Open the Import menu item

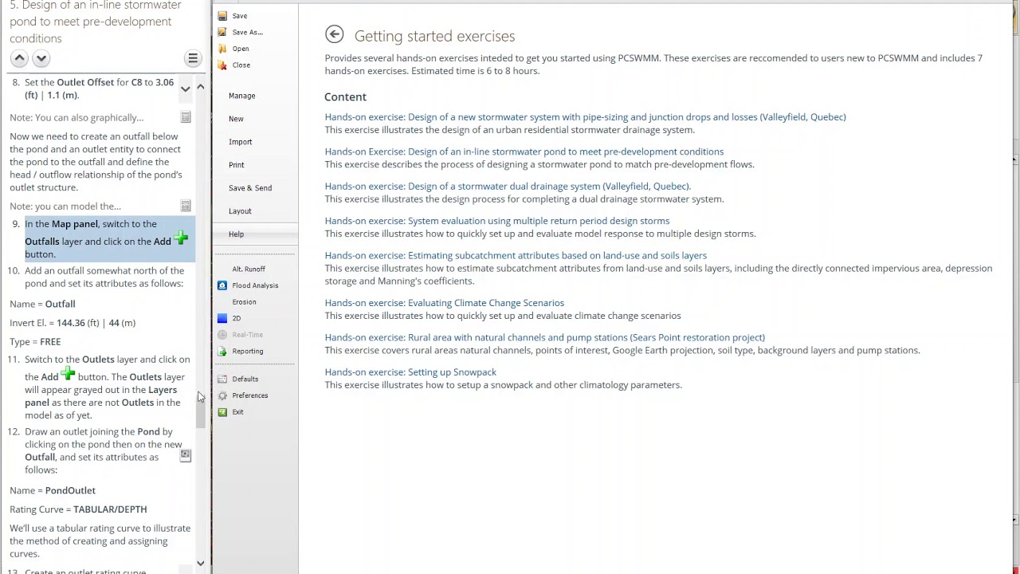click(x=240, y=142)
